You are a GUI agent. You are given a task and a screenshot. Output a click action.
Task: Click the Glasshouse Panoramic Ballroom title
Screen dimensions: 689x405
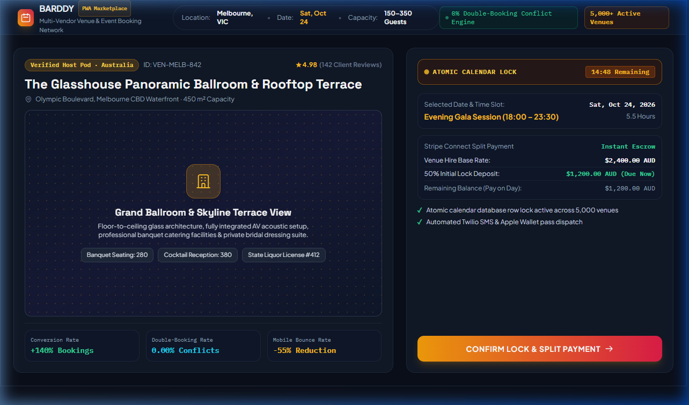193,84
